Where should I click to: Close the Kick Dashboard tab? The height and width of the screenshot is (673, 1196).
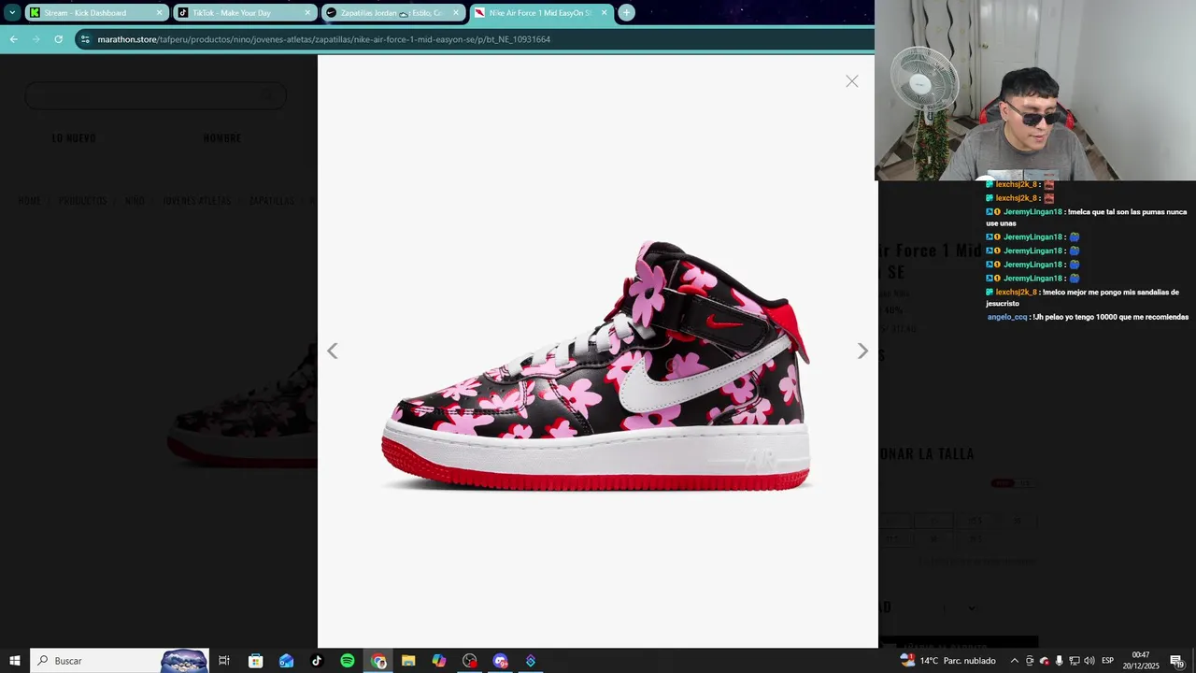[x=159, y=13]
